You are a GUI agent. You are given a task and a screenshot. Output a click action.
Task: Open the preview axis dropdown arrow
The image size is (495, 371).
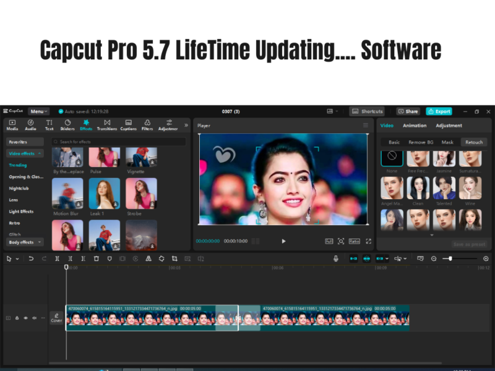pos(405,258)
